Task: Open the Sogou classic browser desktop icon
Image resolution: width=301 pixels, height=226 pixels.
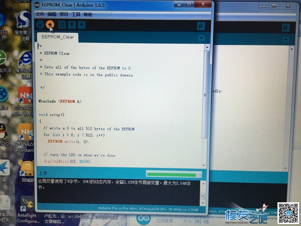Action: pos(24,64)
